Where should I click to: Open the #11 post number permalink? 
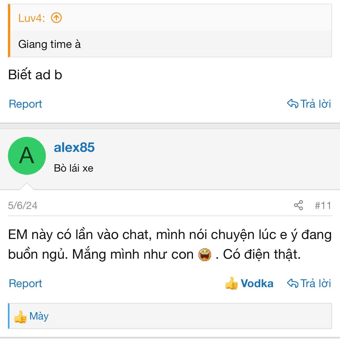[x=323, y=206]
